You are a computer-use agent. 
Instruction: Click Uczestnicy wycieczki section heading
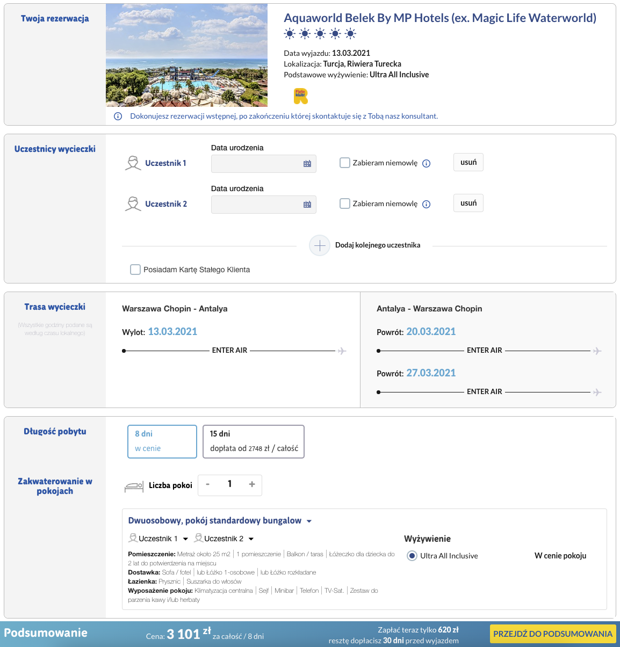click(55, 149)
